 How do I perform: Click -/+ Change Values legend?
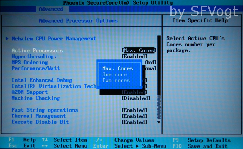click(124, 140)
